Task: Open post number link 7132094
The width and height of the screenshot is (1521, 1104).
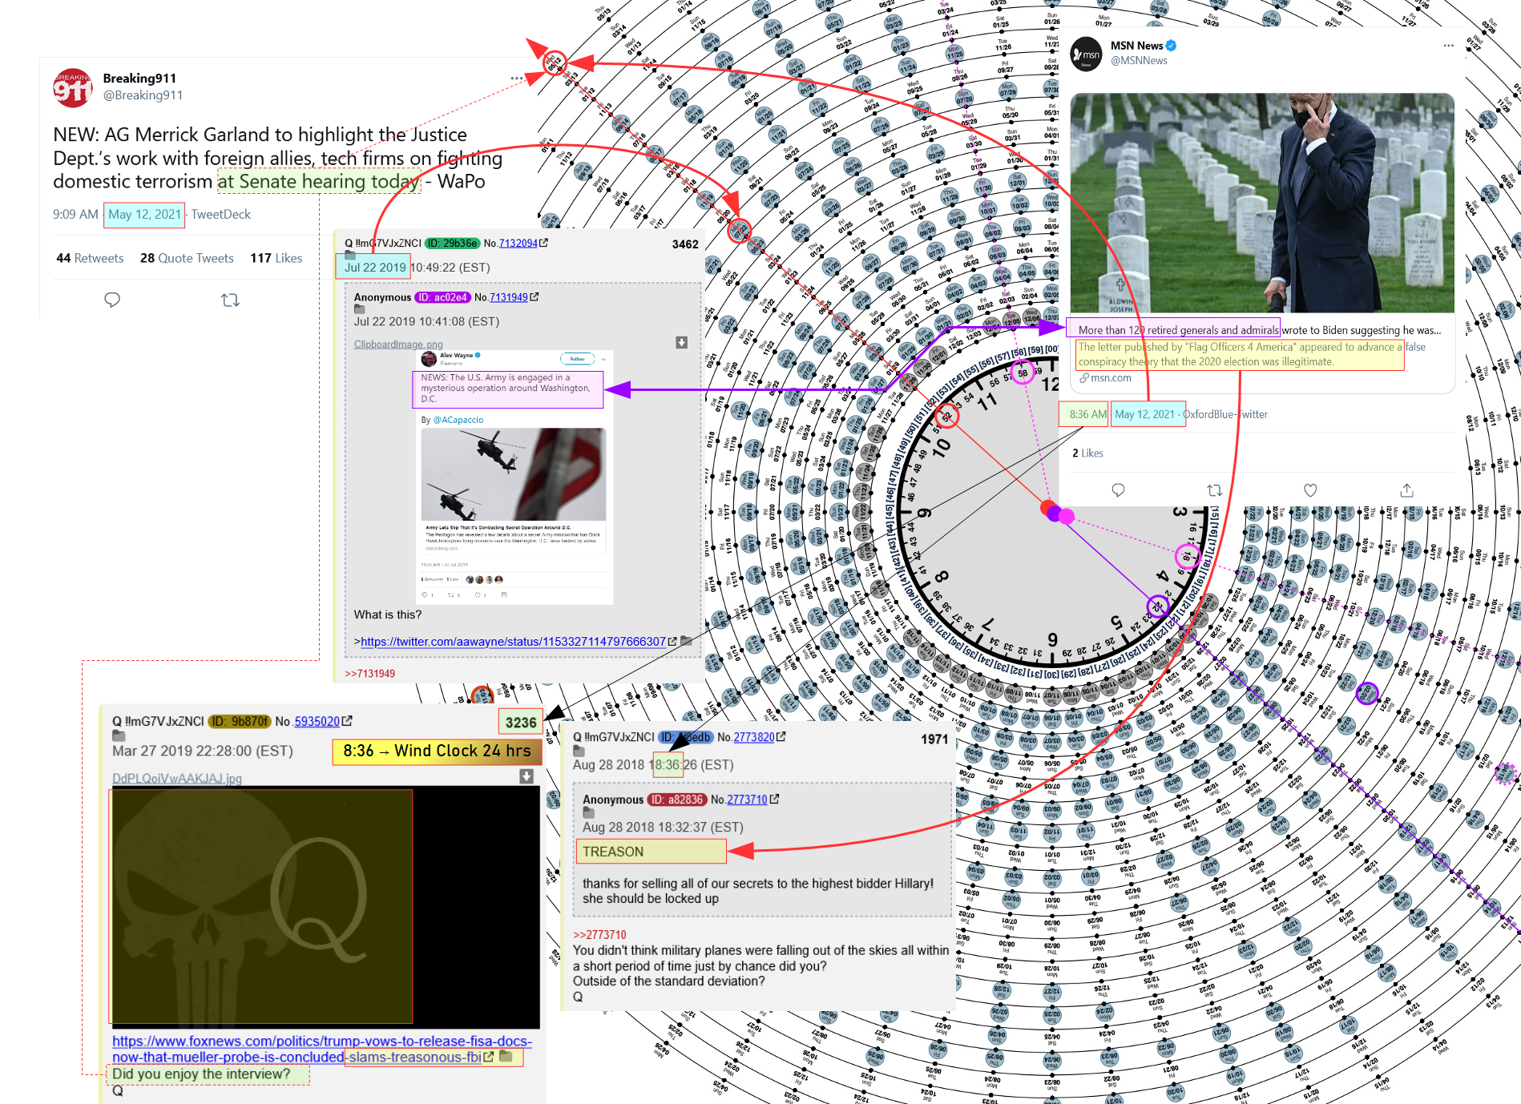Action: pos(518,243)
